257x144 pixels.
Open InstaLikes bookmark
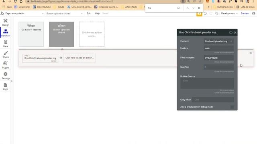click(106, 7)
